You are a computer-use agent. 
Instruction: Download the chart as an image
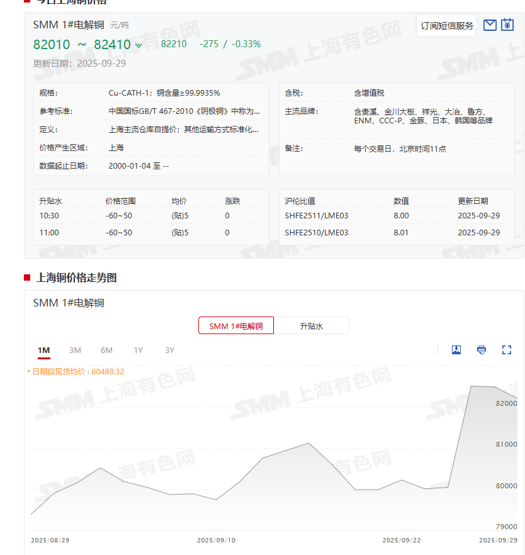point(456,350)
